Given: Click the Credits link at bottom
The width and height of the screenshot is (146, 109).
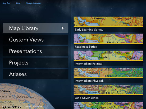Looking at the screenshot, I should click(x=28, y=106).
